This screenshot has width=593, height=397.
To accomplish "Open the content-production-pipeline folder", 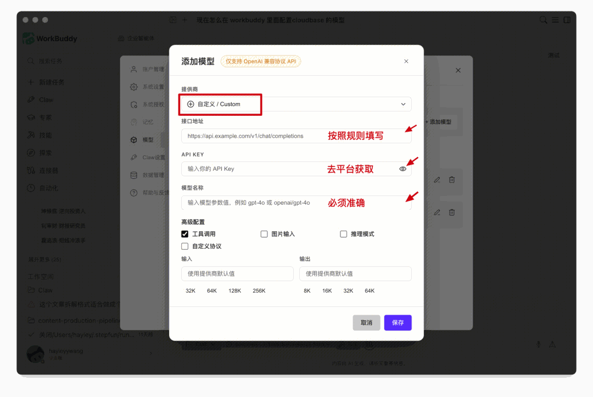I will [74, 320].
